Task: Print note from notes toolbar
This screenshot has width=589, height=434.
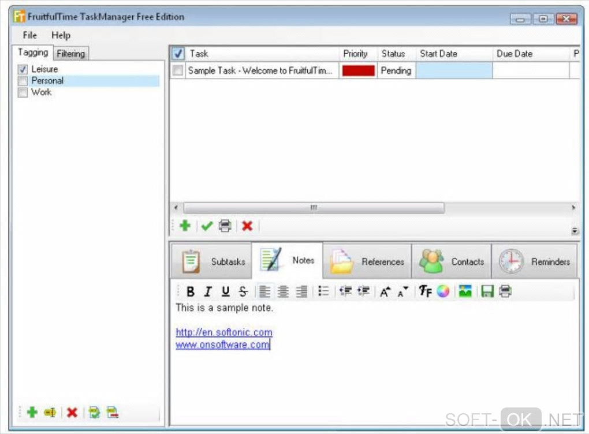Action: 505,291
